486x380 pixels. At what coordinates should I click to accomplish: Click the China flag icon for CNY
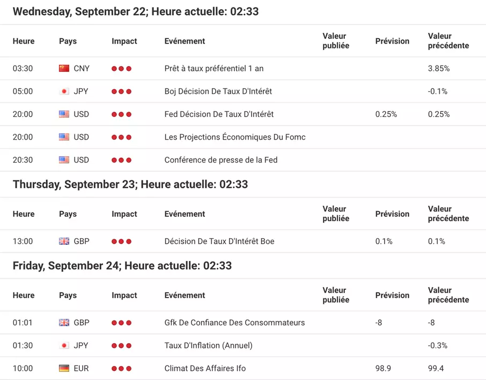[64, 68]
